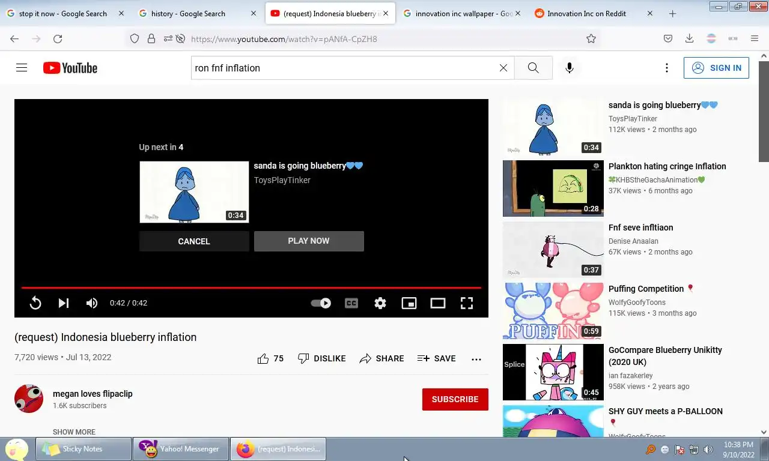This screenshot has width=769, height=461.
Task: Enter full screen mode
Action: point(467,303)
